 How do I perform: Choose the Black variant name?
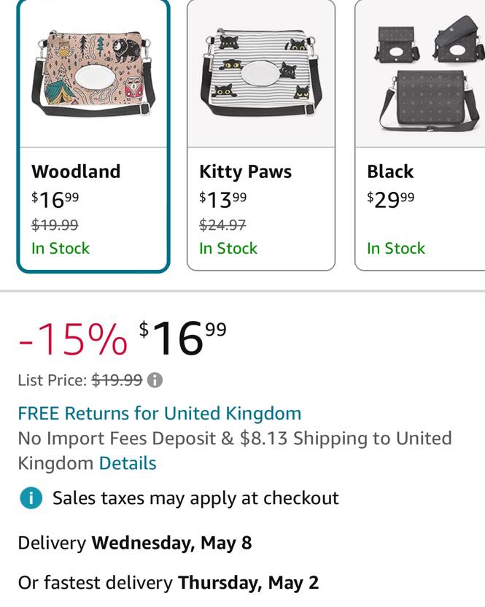(390, 171)
